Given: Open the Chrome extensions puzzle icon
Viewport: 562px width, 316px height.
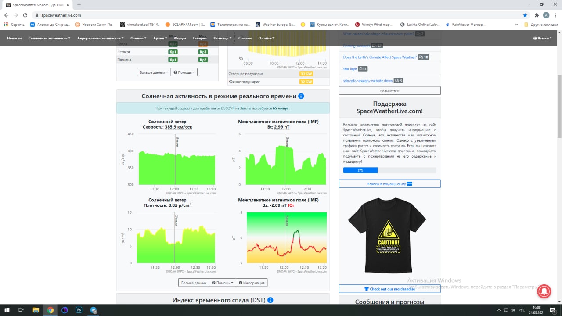Looking at the screenshot, I should click(537, 15).
